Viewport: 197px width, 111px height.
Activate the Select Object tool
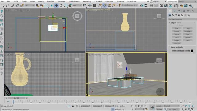[x=37, y=6]
